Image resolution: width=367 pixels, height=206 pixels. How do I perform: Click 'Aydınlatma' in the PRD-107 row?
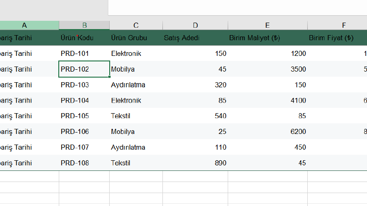136,147
